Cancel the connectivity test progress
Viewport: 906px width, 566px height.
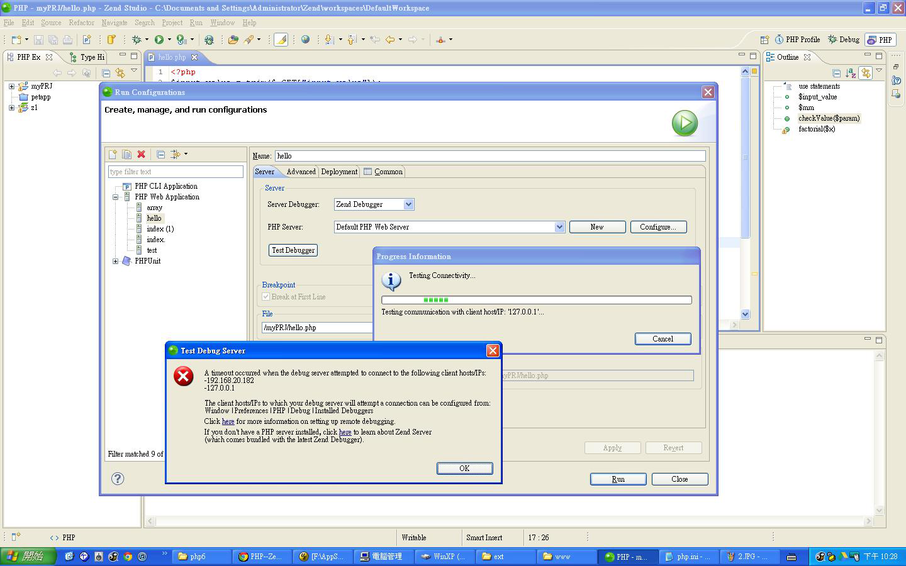point(663,339)
